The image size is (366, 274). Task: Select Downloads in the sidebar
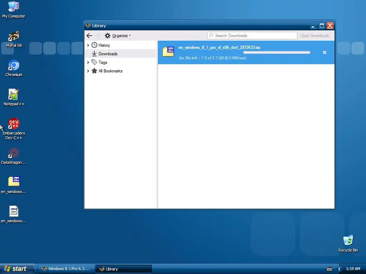pyautogui.click(x=120, y=54)
